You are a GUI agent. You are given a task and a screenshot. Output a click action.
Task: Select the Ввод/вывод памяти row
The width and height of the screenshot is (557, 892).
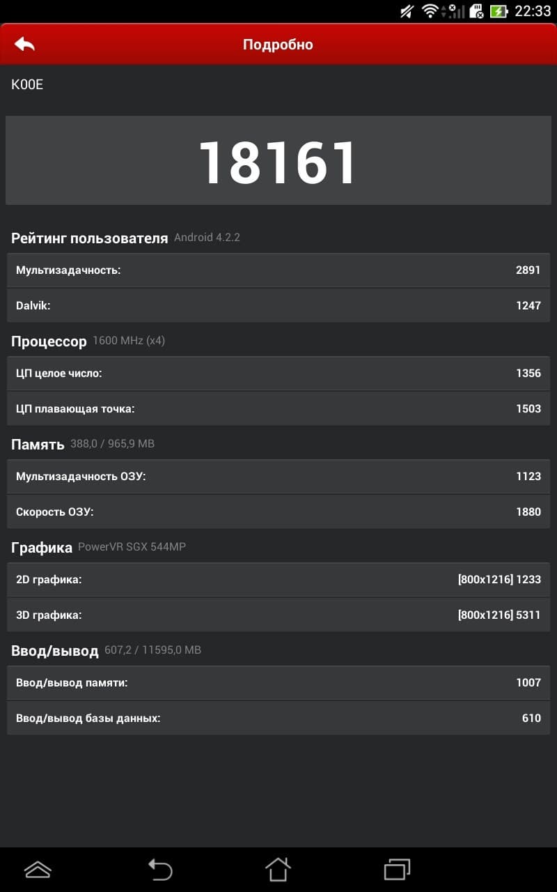(278, 683)
